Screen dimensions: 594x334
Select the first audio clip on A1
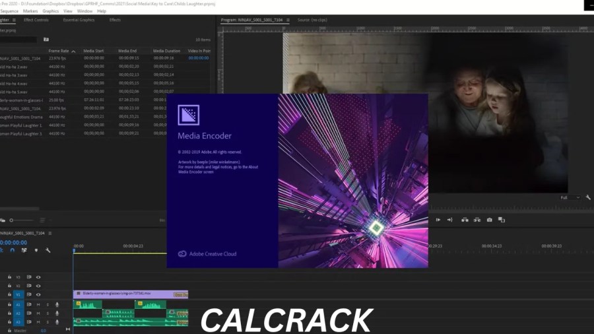88,304
